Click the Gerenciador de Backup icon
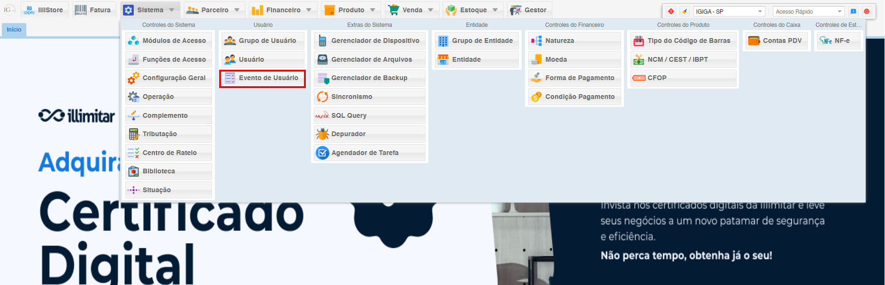The height and width of the screenshot is (285, 885). (323, 78)
